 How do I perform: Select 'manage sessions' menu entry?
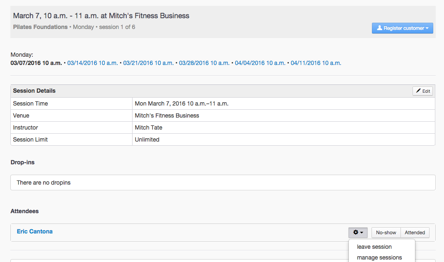(x=379, y=257)
